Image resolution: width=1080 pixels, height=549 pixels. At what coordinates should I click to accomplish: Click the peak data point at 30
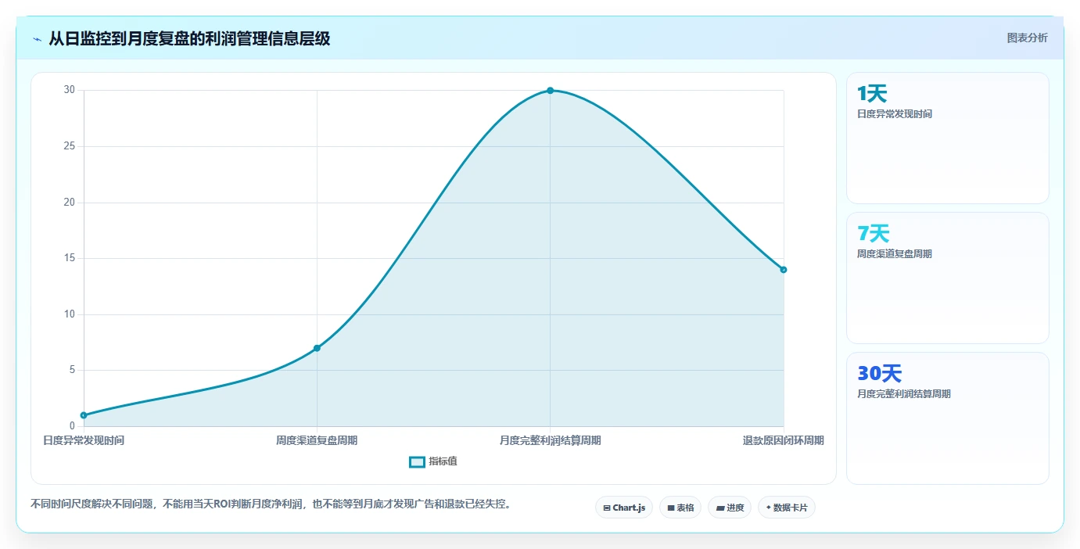click(x=550, y=91)
